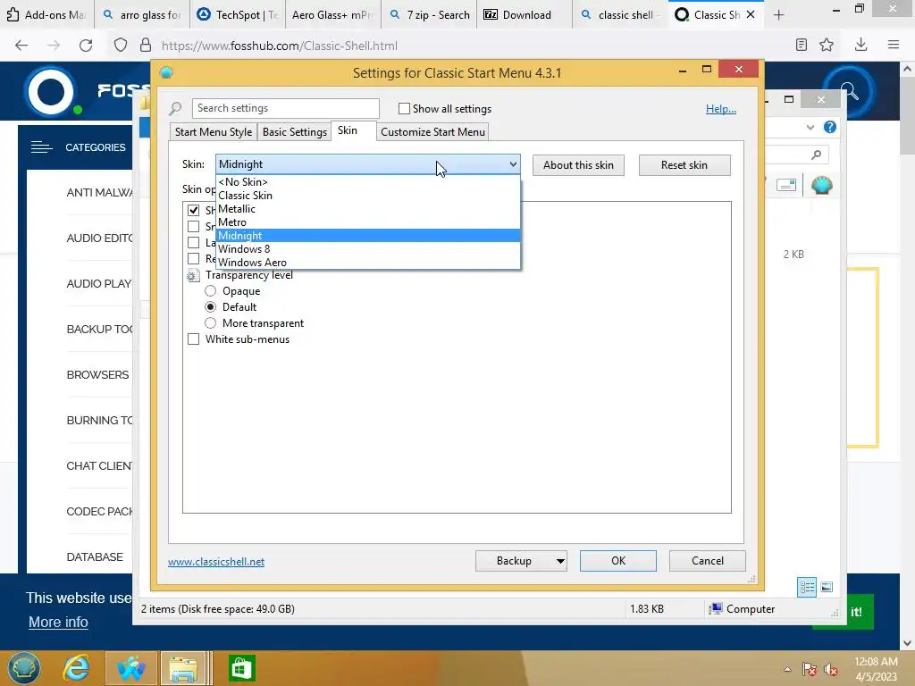The width and height of the screenshot is (915, 686).
Task: Click the About this skin button
Action: (578, 165)
